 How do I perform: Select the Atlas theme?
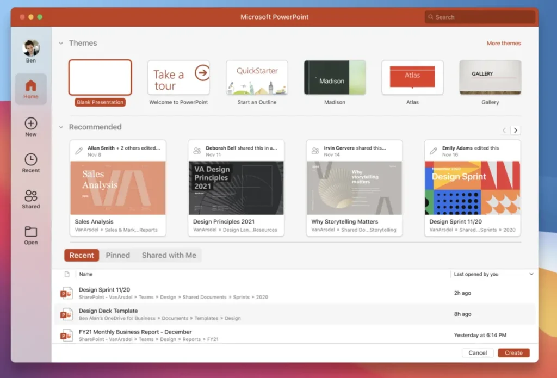click(x=412, y=77)
